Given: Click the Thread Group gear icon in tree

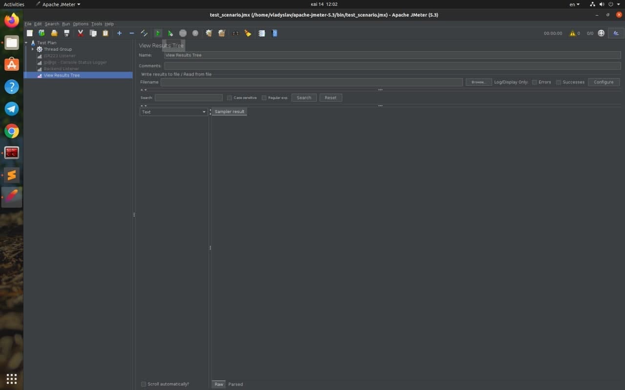Looking at the screenshot, I should [40, 49].
